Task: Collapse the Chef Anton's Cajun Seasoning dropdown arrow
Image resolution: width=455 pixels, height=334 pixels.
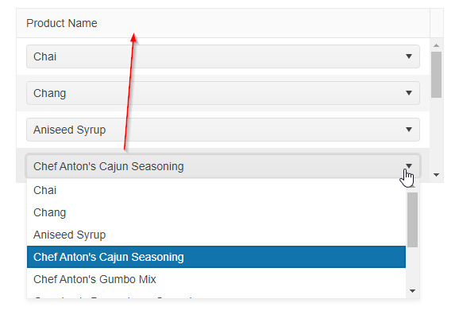Action: [409, 166]
